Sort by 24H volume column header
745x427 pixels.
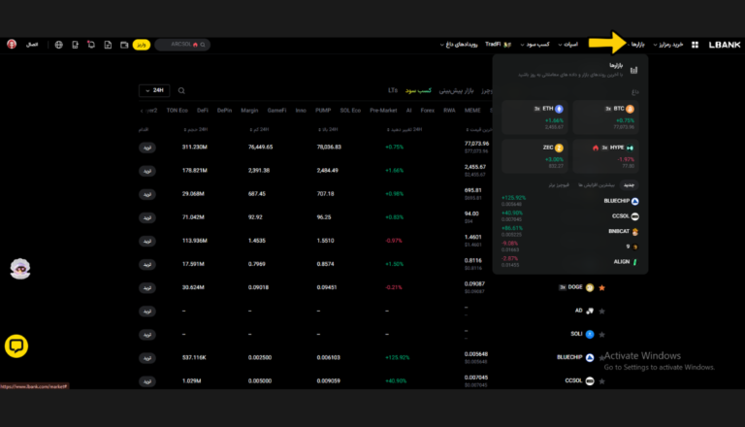point(196,129)
